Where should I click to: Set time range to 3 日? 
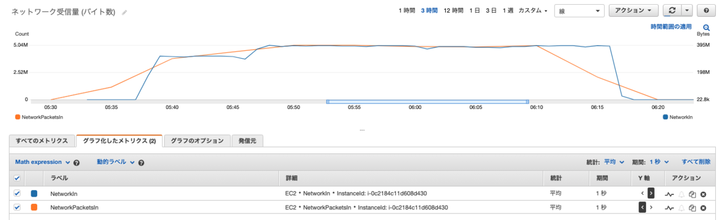tap(491, 11)
